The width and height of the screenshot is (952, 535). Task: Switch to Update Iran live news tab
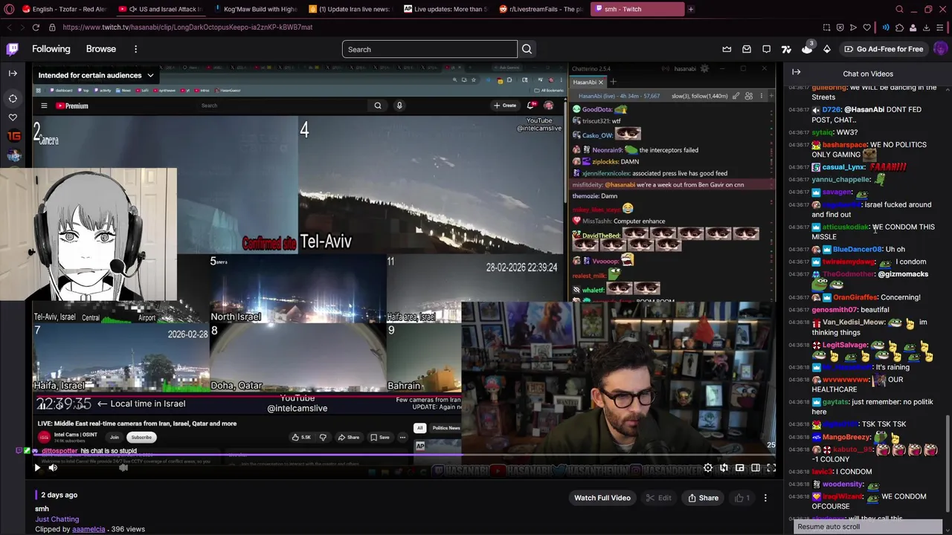click(x=350, y=9)
